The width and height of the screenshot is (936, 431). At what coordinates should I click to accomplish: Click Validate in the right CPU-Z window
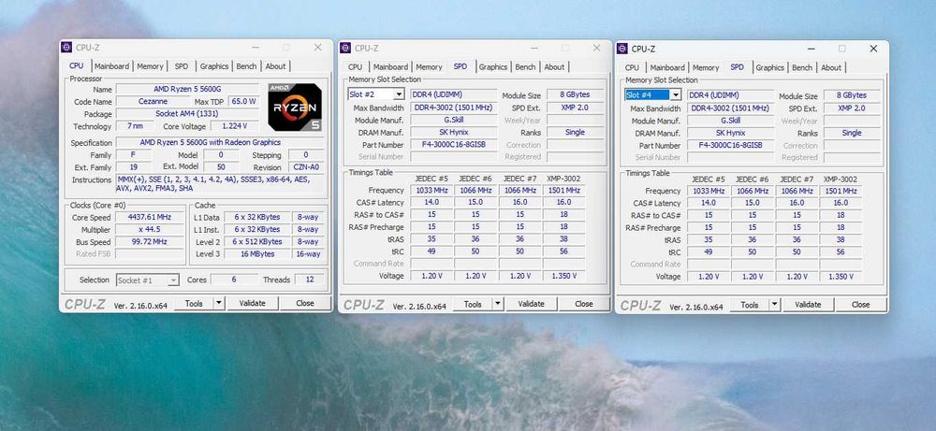808,305
